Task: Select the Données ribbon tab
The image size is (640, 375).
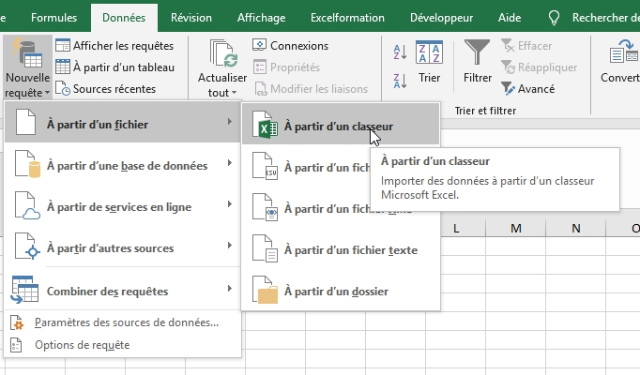Action: click(x=124, y=18)
